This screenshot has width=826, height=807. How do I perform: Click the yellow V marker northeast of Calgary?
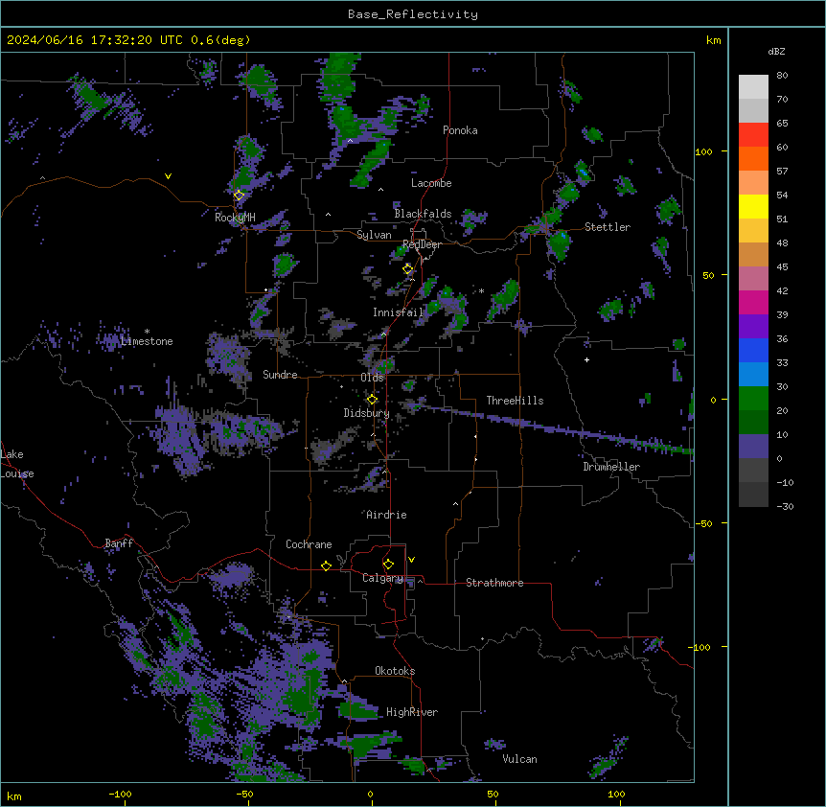[x=411, y=560]
